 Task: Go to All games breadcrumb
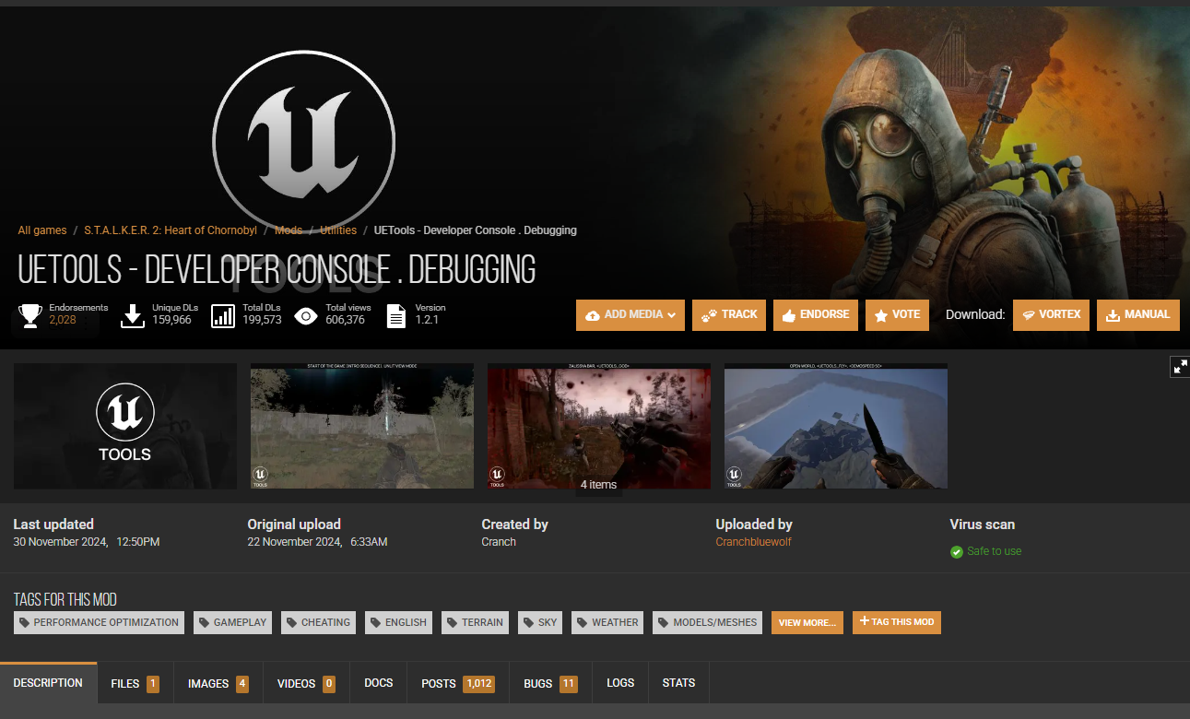point(42,230)
